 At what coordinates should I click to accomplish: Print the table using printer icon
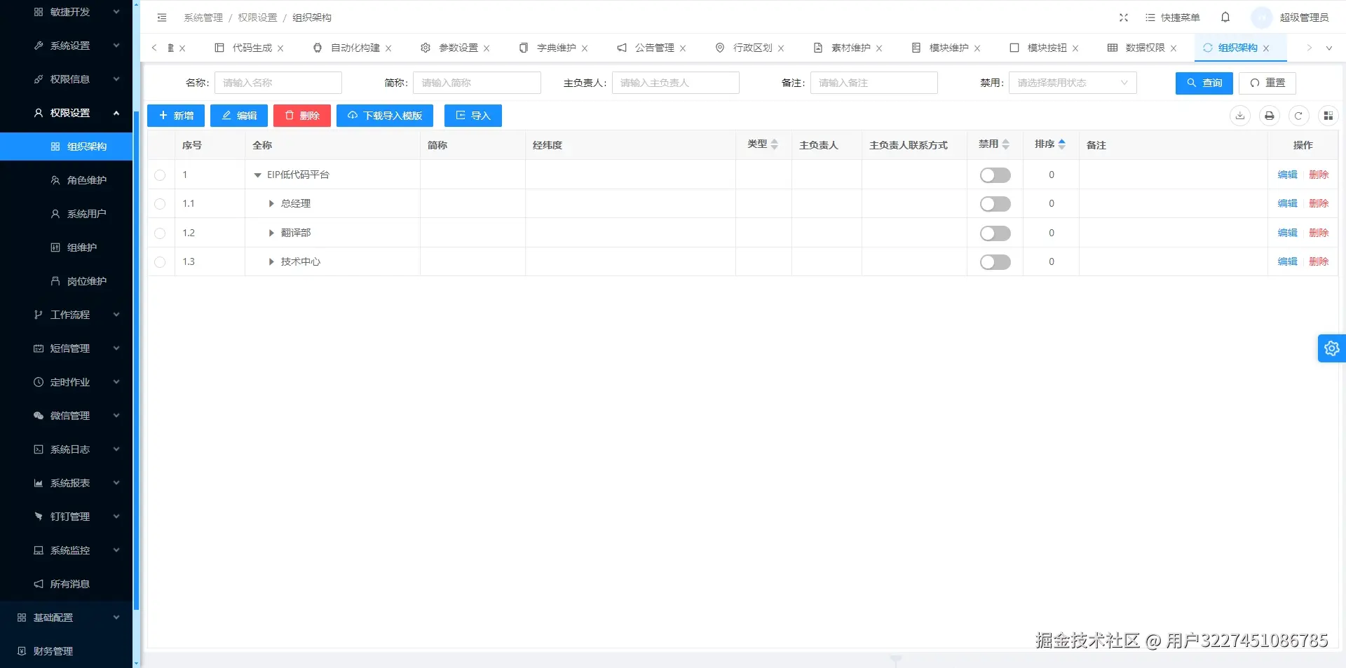click(x=1270, y=116)
